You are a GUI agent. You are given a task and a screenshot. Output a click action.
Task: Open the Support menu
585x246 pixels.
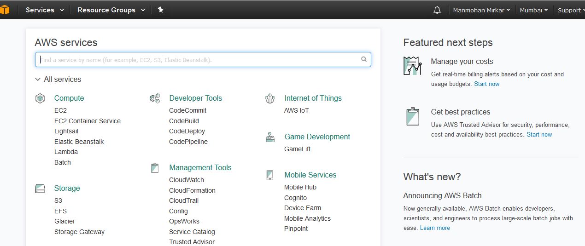point(570,10)
